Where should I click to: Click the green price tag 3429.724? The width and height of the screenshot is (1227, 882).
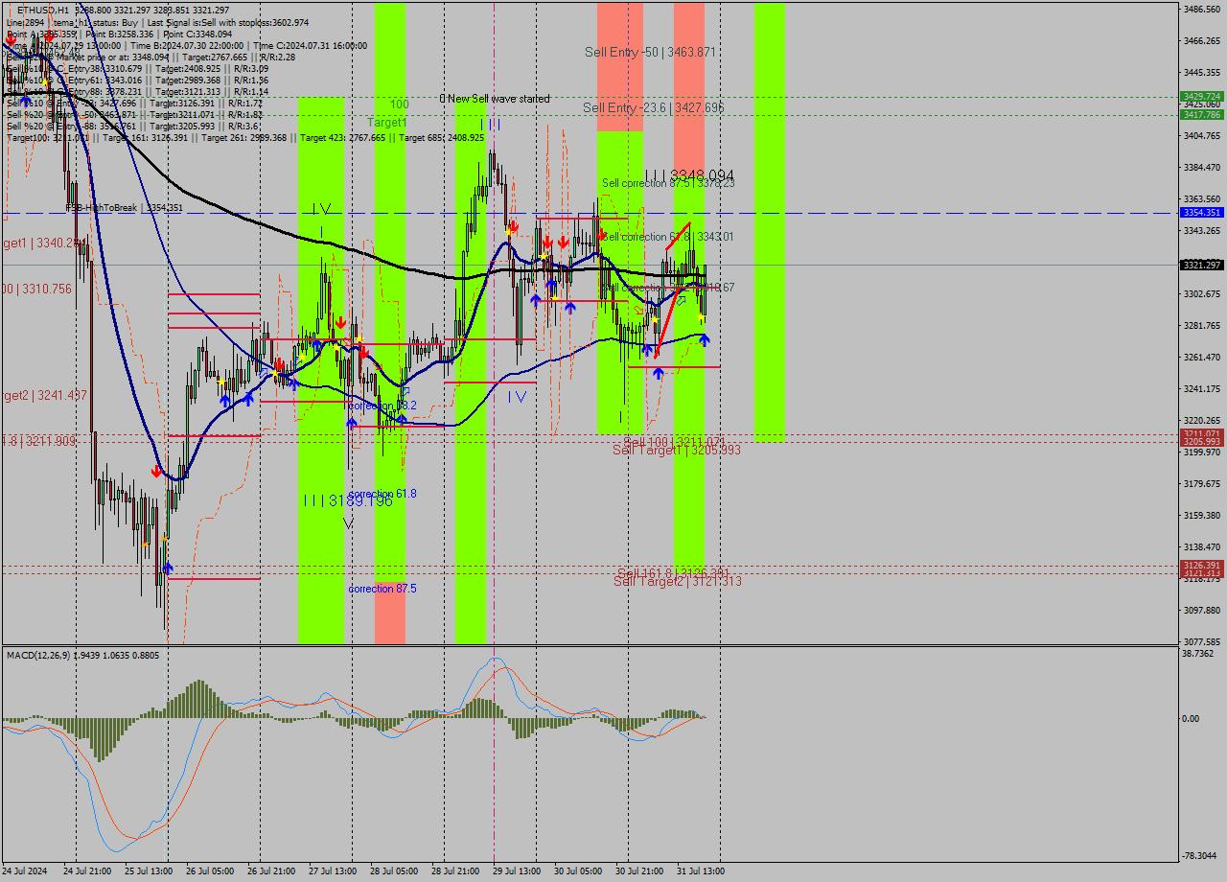point(1202,96)
